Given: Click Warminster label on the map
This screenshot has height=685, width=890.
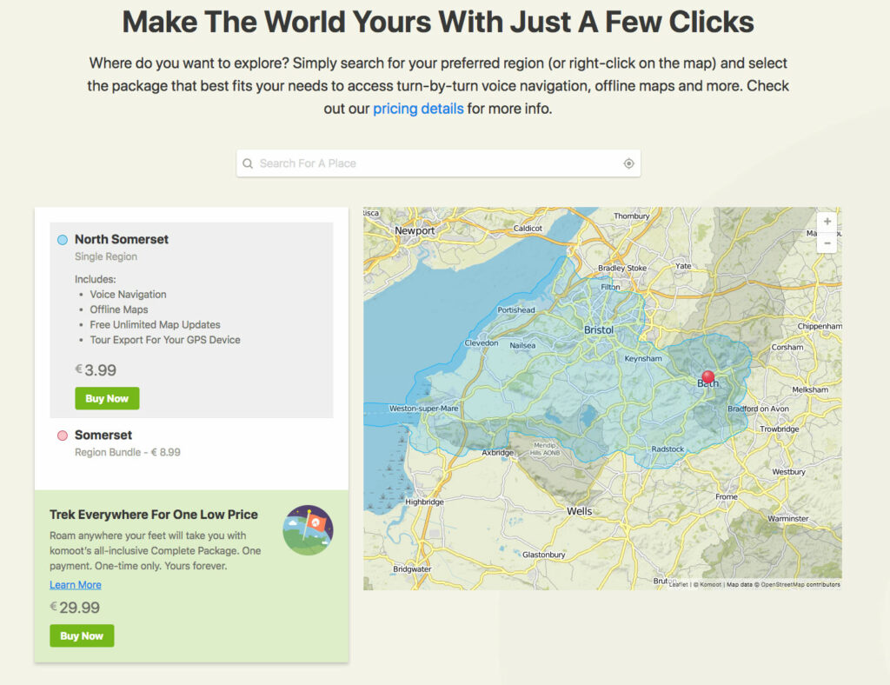Looking at the screenshot, I should (788, 518).
